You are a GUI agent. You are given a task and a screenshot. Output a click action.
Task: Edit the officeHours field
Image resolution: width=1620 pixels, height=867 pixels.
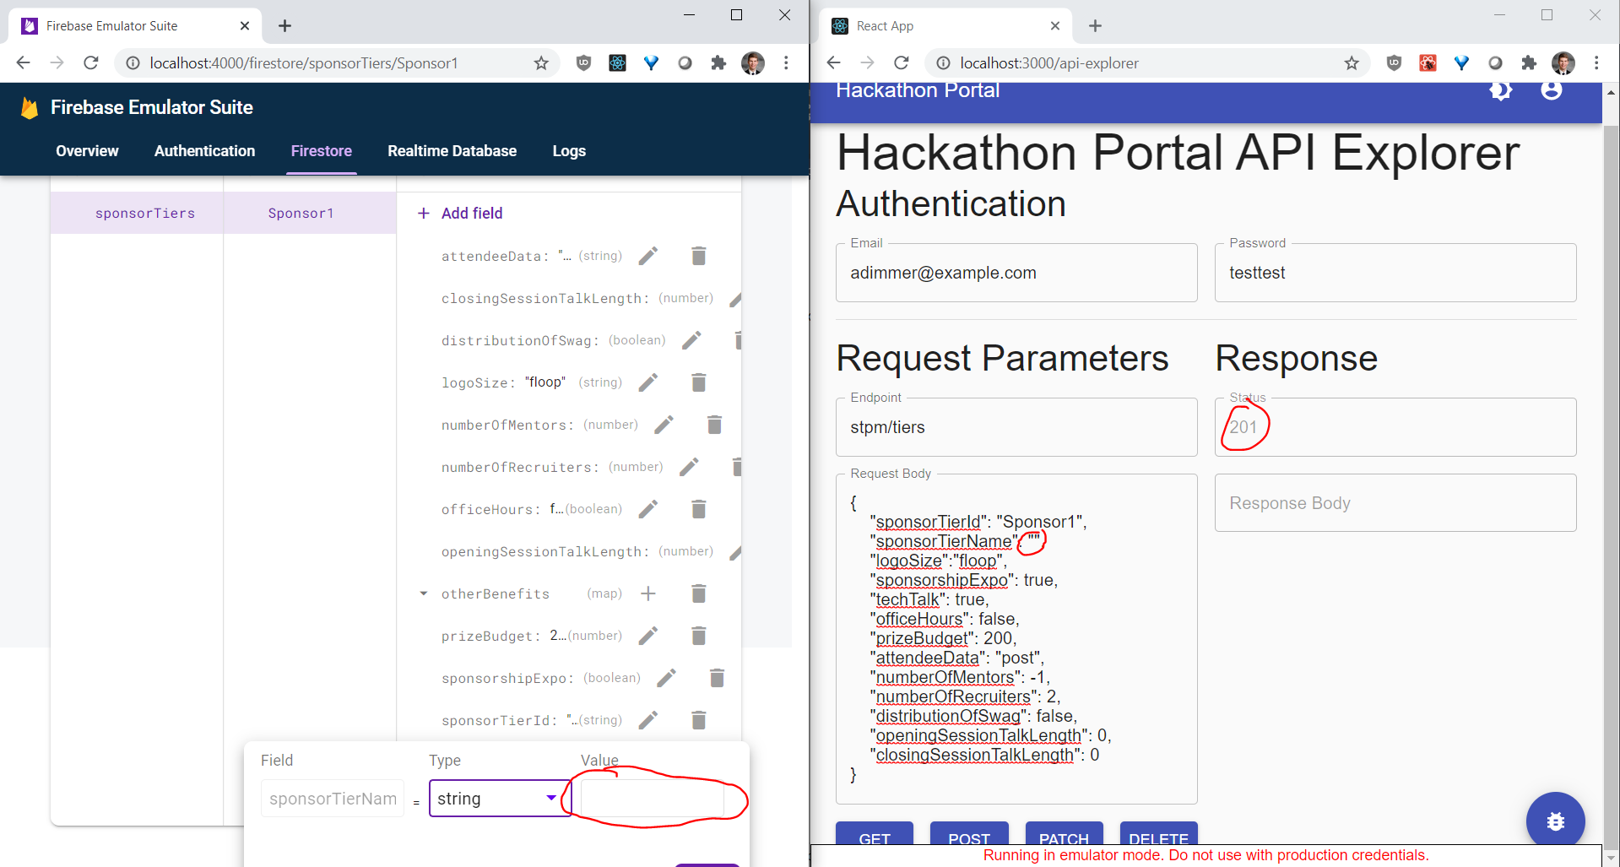pos(648,509)
